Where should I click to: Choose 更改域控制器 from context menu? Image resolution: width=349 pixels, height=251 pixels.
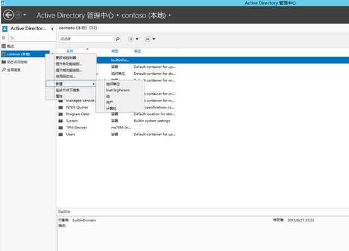(x=66, y=58)
